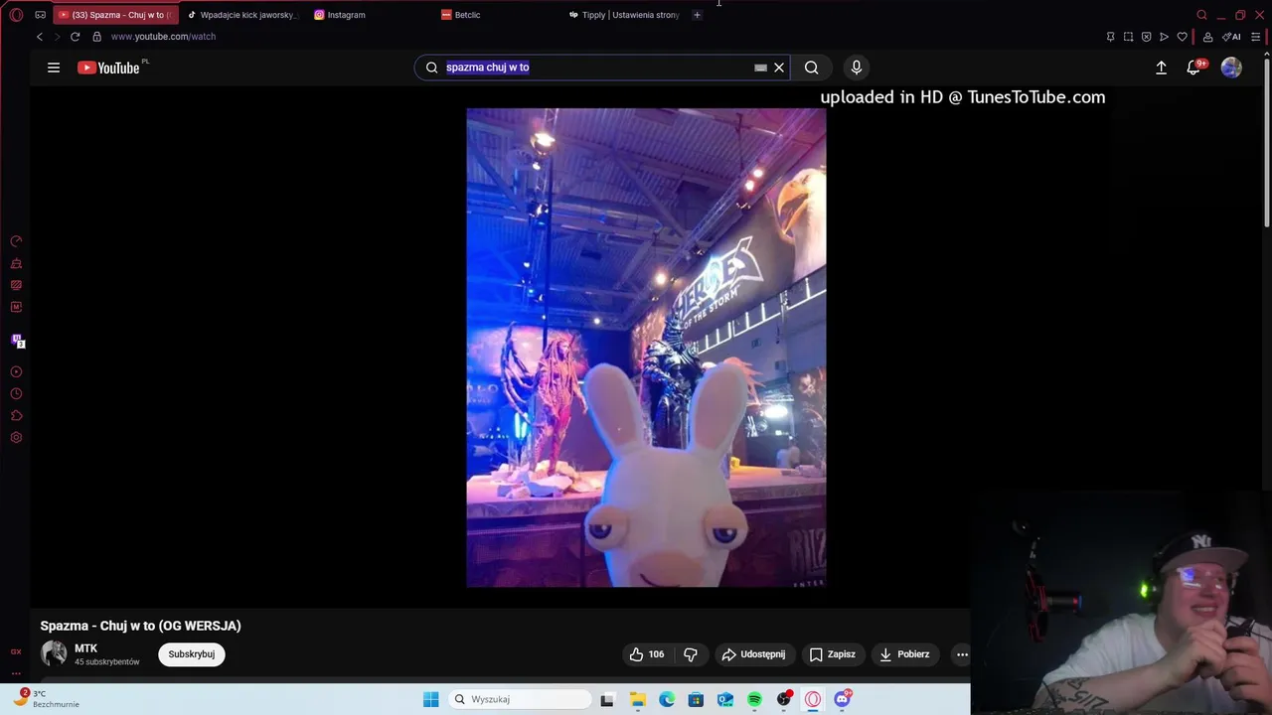The image size is (1272, 715).
Task: Like the video with thumbs up
Action: (x=646, y=654)
